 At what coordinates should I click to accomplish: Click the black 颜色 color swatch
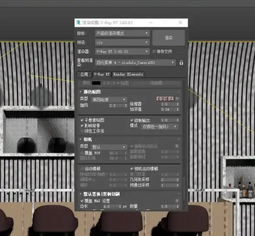click(96, 83)
